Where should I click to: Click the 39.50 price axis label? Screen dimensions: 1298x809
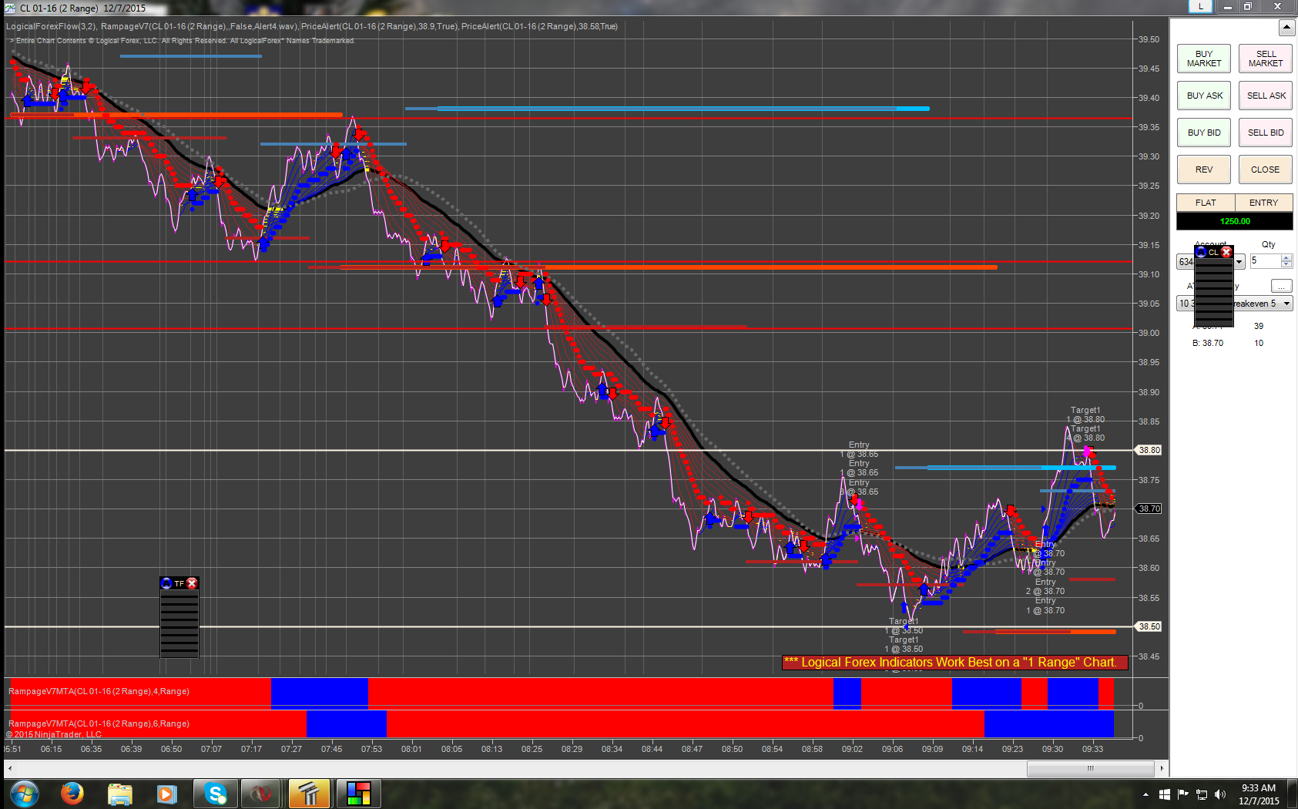click(x=1149, y=39)
